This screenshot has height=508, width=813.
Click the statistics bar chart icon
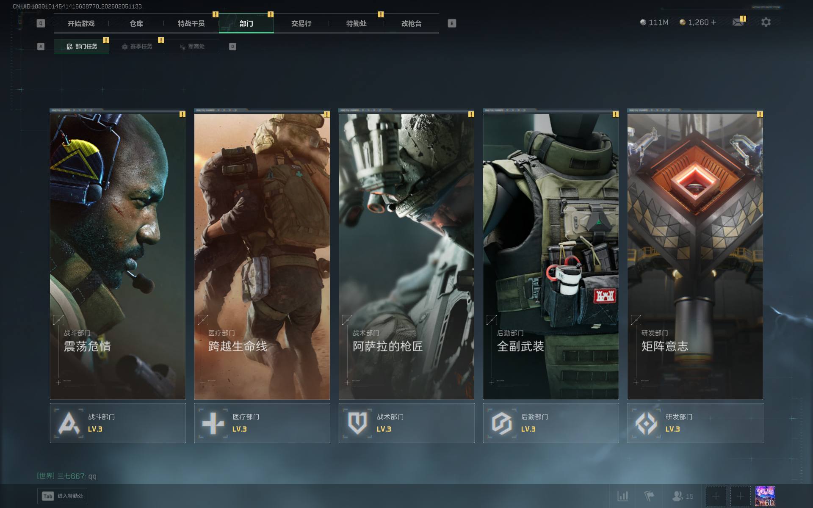coord(622,496)
